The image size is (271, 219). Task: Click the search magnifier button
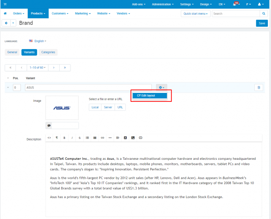(264, 14)
